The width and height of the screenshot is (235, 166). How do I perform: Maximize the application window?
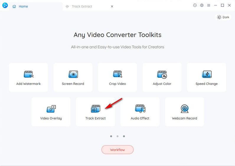click(x=222, y=5)
